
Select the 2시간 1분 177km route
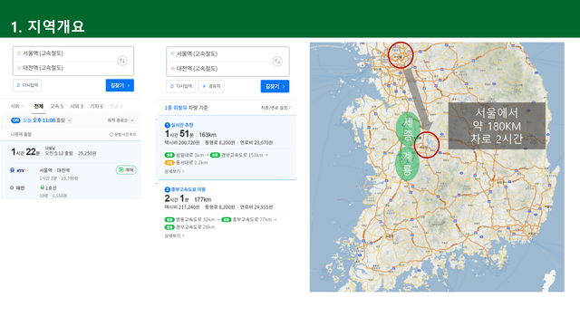(x=227, y=213)
